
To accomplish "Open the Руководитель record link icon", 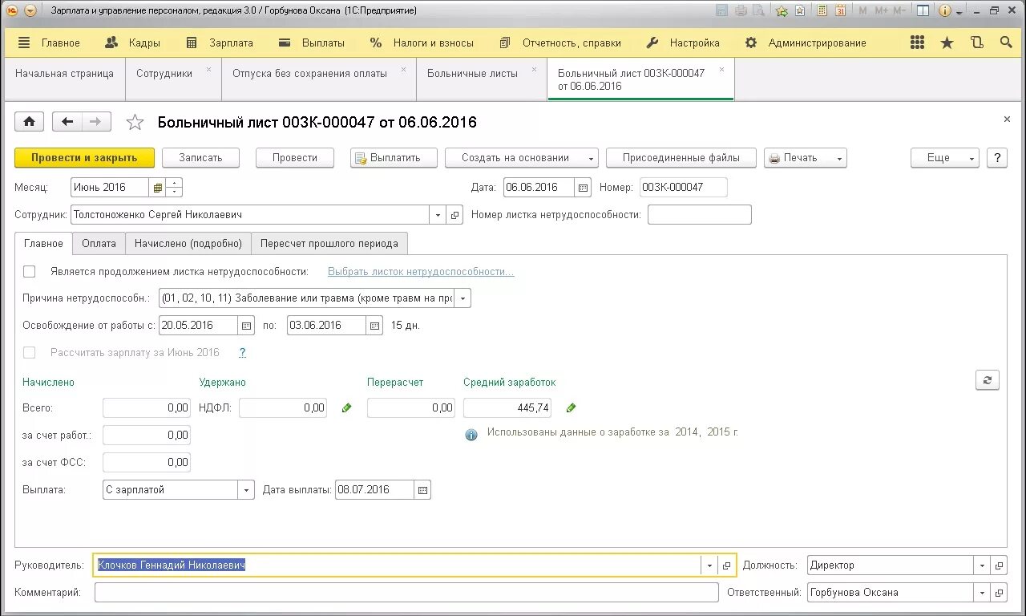I will 726,565.
